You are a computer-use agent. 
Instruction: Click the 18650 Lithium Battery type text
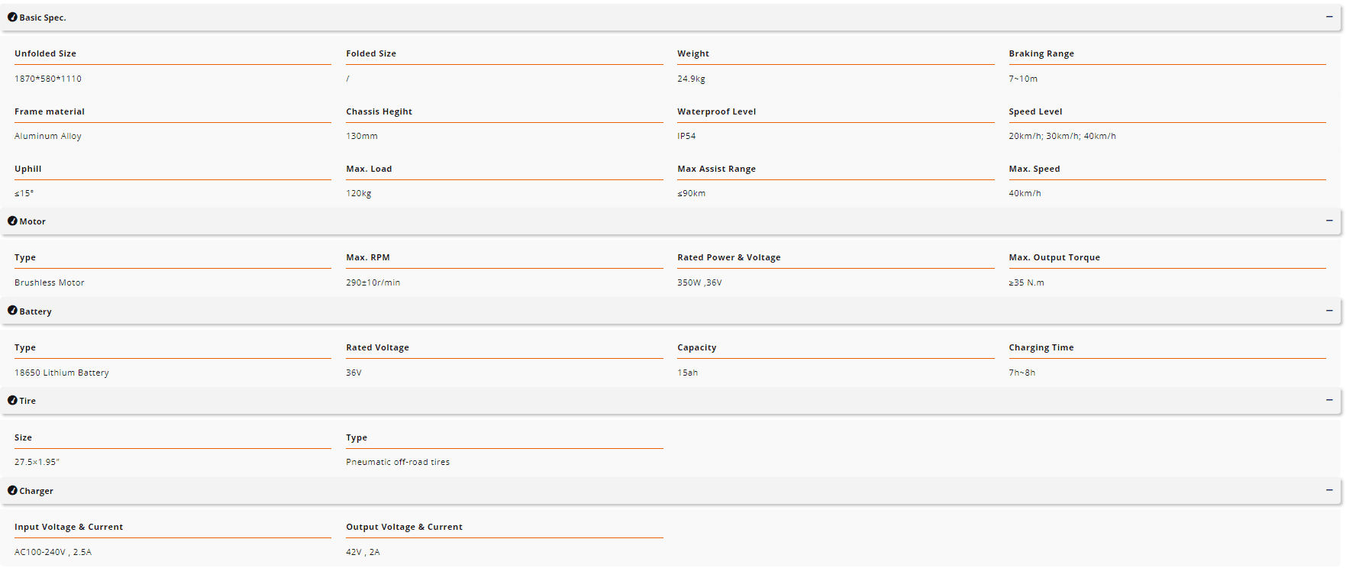62,373
